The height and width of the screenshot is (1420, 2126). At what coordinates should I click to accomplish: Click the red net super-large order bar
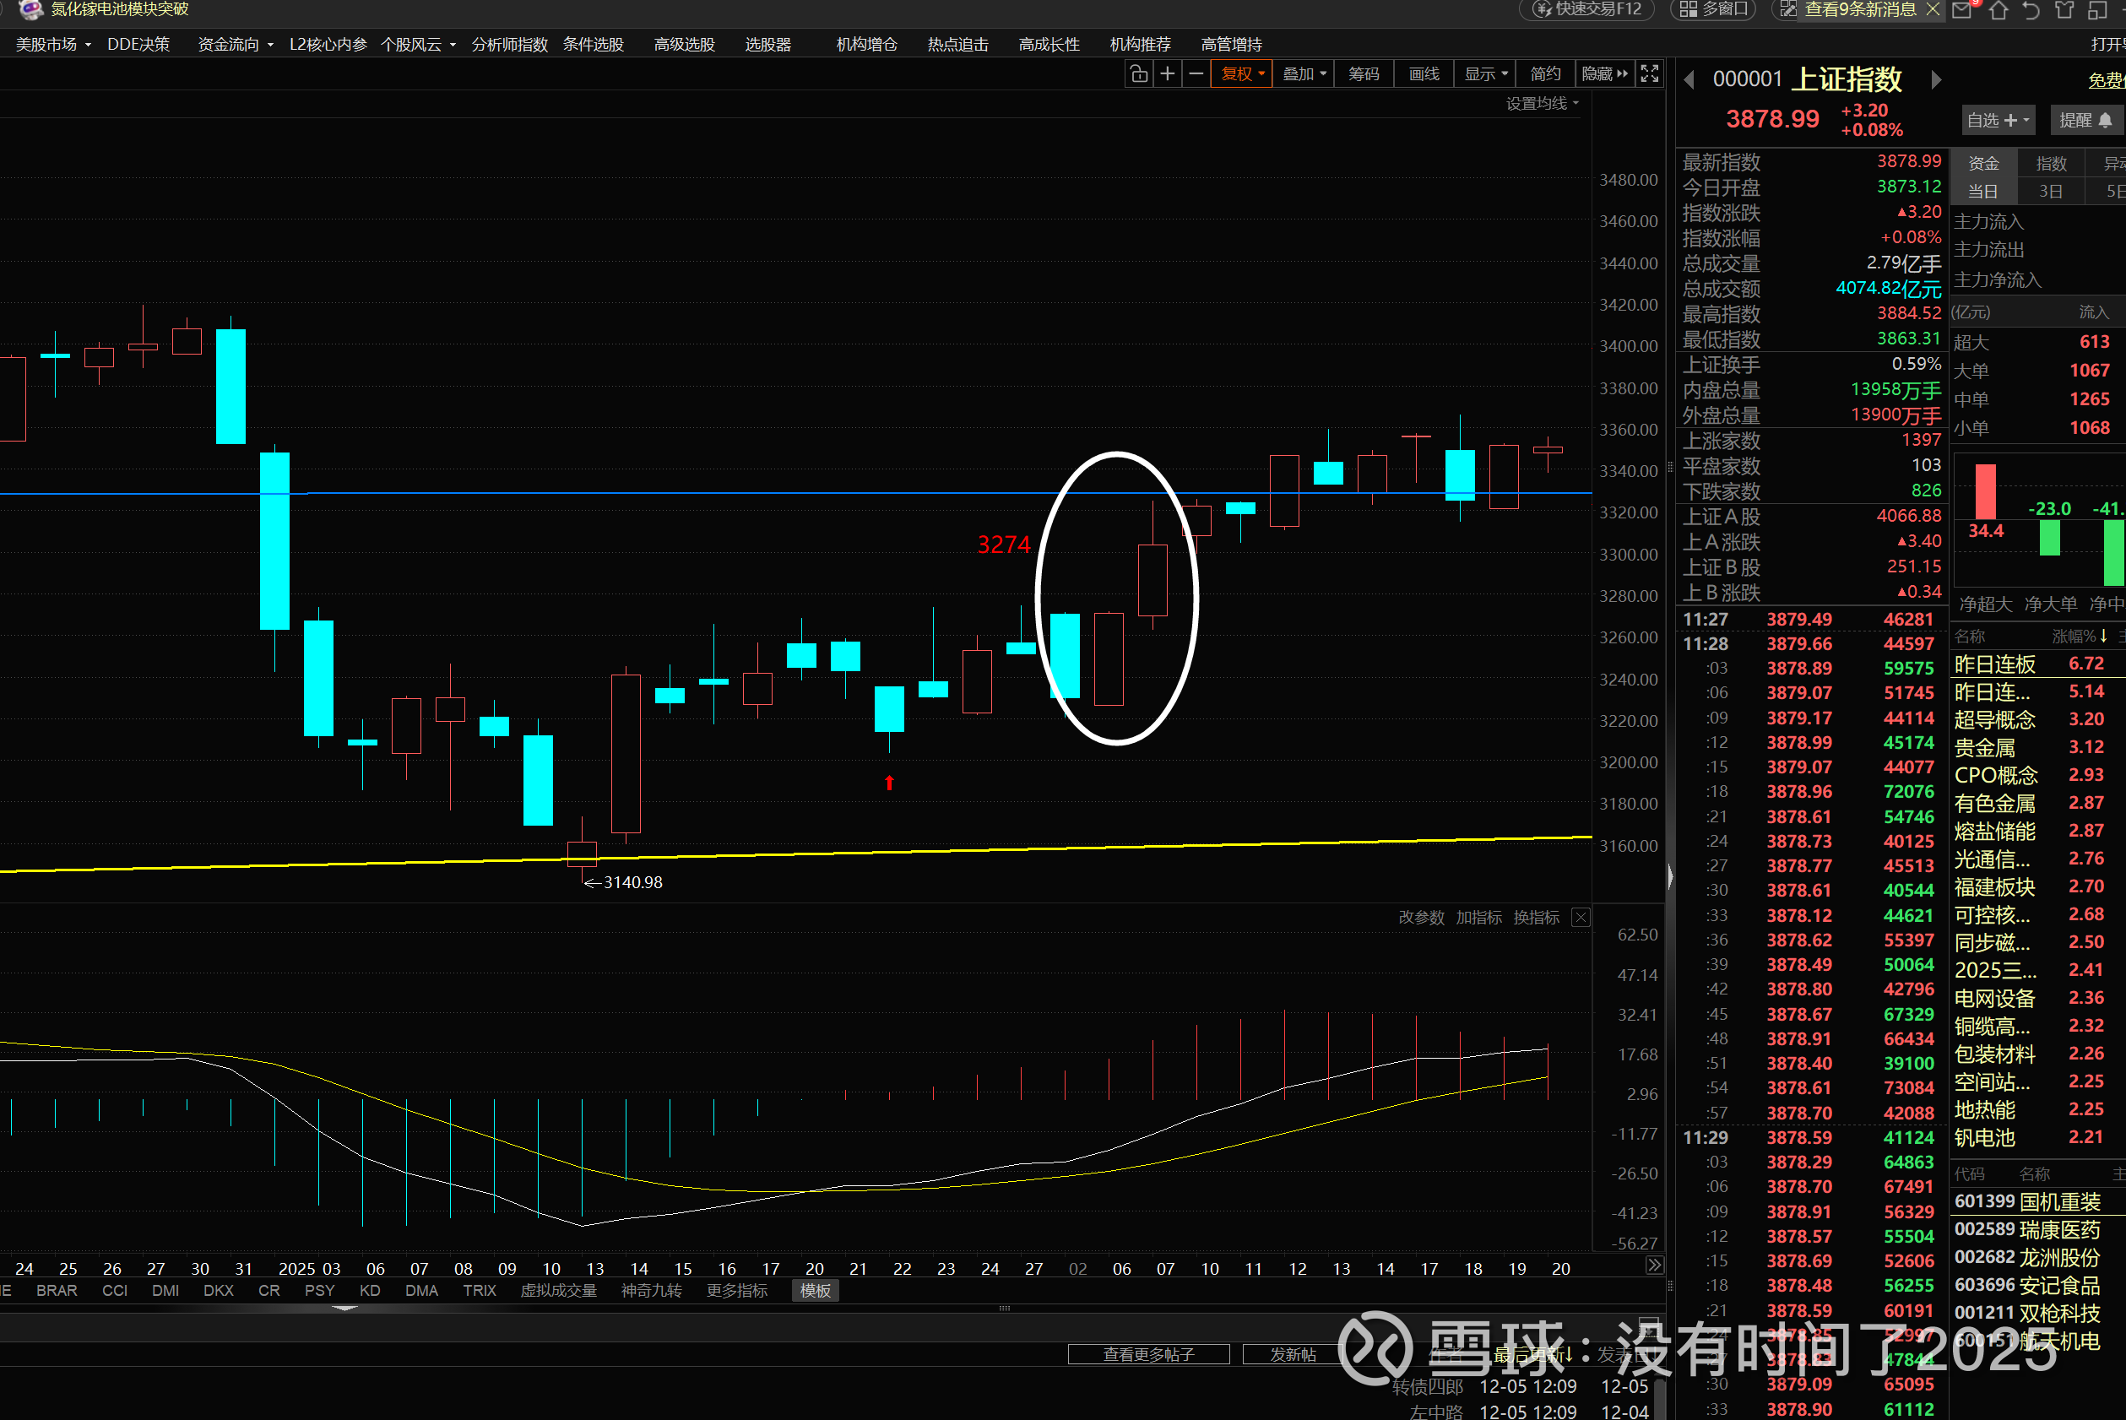tap(1985, 491)
